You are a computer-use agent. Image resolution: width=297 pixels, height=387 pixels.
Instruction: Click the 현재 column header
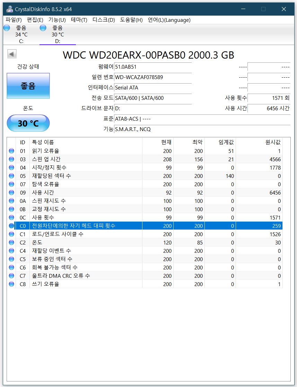pos(158,142)
